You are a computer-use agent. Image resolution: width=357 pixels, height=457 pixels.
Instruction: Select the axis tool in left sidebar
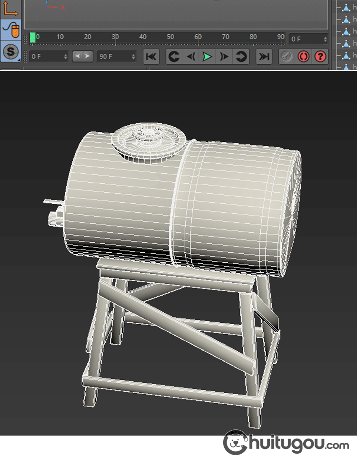coord(10,8)
